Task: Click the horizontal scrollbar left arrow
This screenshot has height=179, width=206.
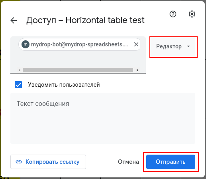Action: (20, 70)
